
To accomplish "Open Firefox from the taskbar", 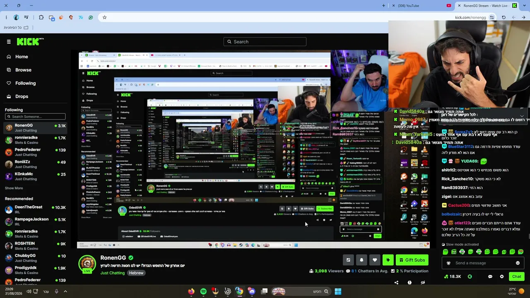I will click(191, 291).
